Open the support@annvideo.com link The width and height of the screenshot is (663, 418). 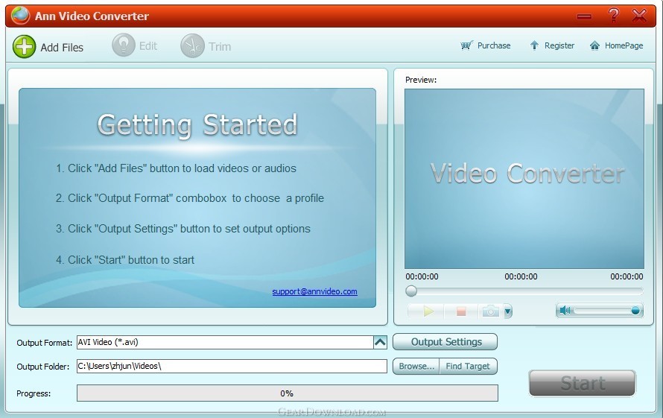click(x=314, y=291)
